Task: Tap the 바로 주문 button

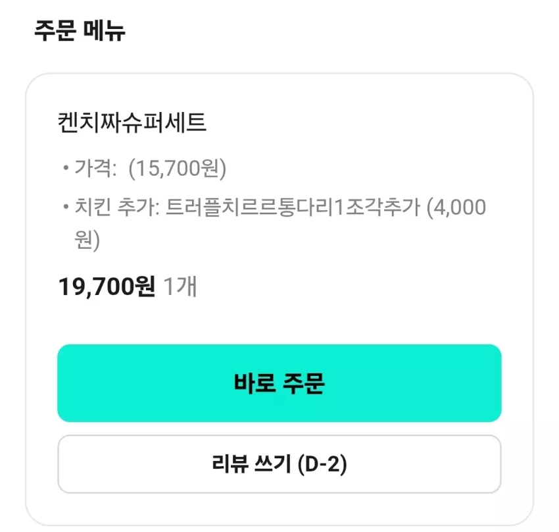Action: coord(279,383)
